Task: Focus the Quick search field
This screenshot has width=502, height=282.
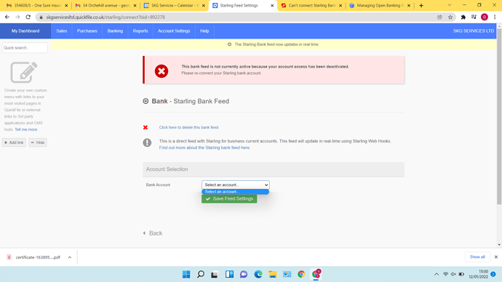Action: pyautogui.click(x=25, y=48)
